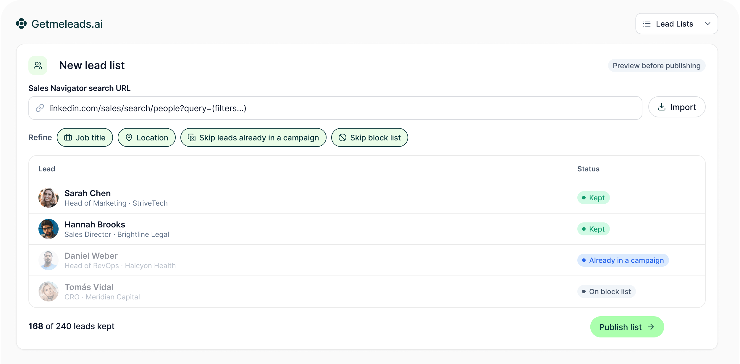
Task: Click the Kept status on Hannah Brooks row
Action: click(x=593, y=229)
